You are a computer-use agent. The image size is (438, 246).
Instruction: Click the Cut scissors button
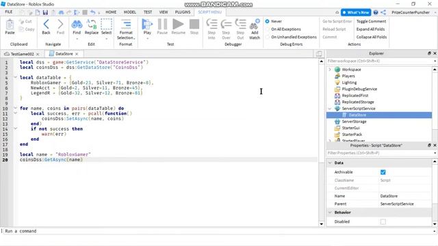[x=25, y=21]
